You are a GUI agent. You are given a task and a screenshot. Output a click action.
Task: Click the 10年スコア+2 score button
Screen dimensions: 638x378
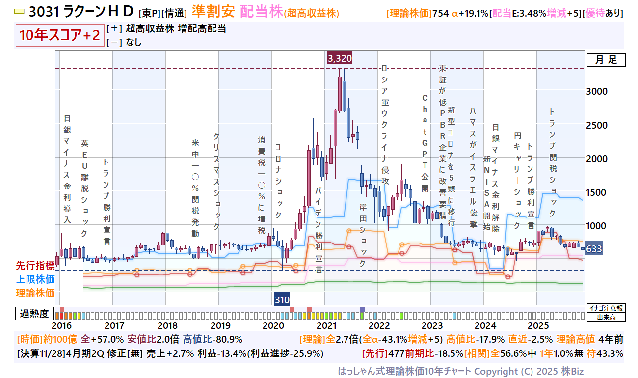[x=60, y=36]
